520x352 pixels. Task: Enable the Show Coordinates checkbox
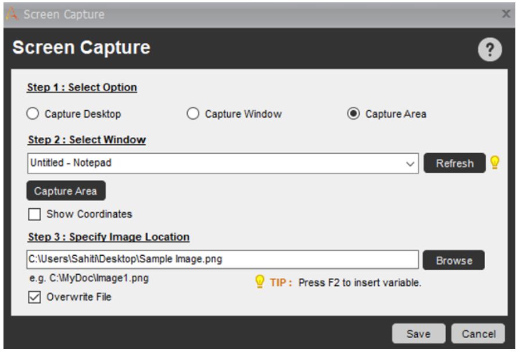pos(34,214)
